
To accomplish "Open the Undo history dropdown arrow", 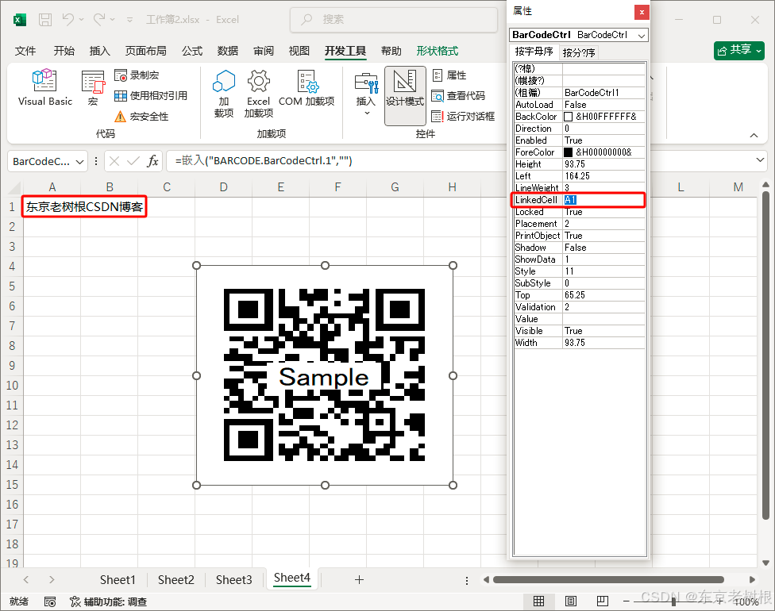I will [x=81, y=20].
